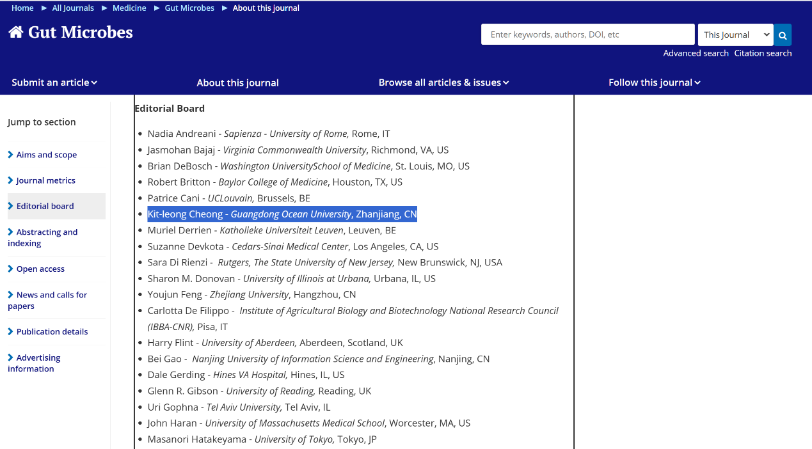Screen dimensions: 812x449
Task: Open Medicine breadcrumb link
Action: coord(129,8)
